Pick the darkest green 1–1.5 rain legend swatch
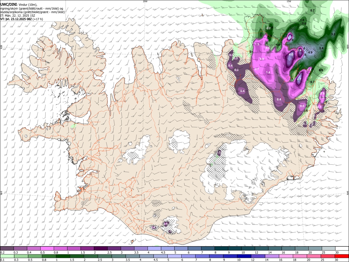The image size is (349, 262). point(63,256)
